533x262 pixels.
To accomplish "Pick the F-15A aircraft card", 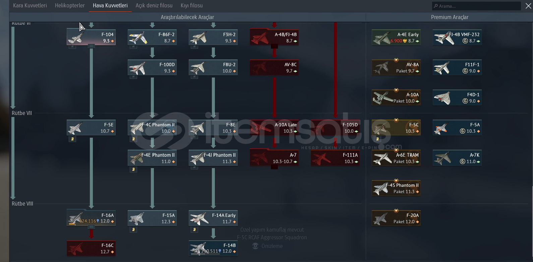I will point(152,218).
